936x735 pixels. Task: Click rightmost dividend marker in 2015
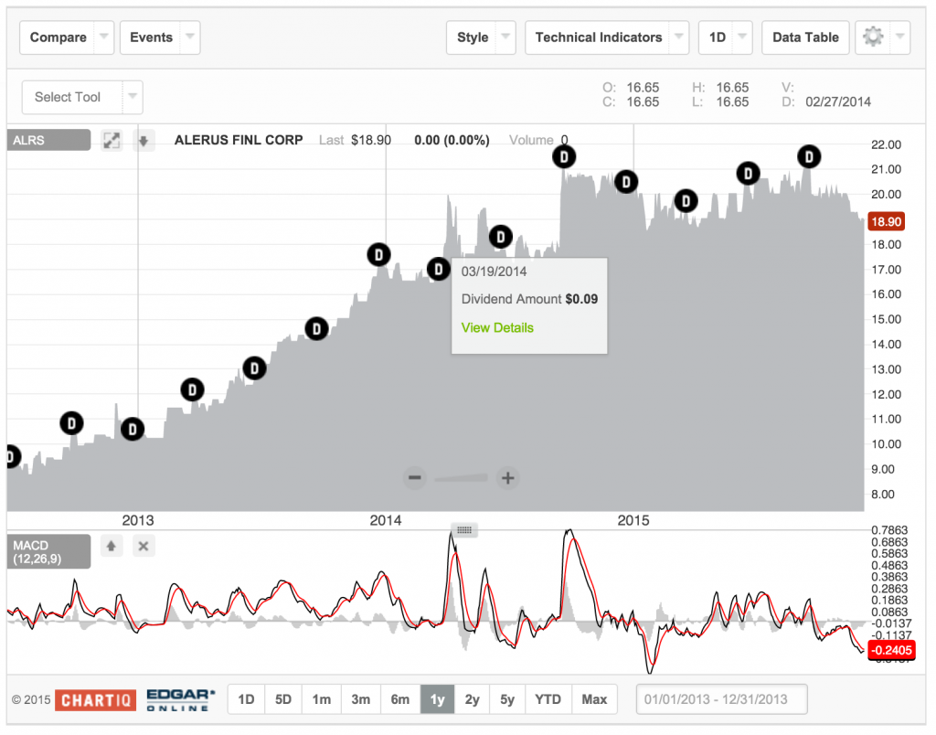click(x=809, y=157)
